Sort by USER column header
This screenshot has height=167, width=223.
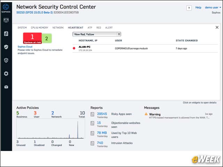point(118,40)
